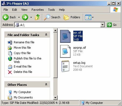Click the Copy this file icon
This screenshot has height=106, width=122.
[10, 53]
